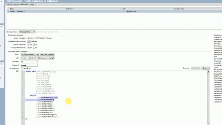The image size is (222, 125).
Task: Click into the Password field
Action: click(29, 65)
